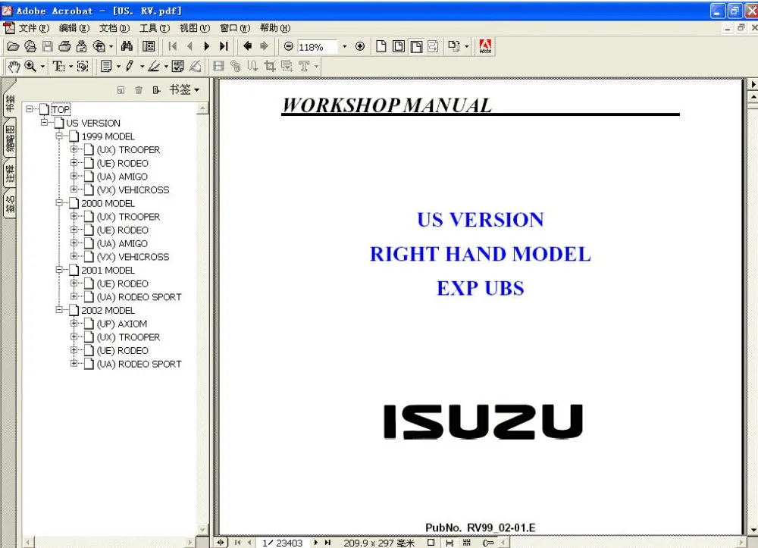The height and width of the screenshot is (548, 758).
Task: Select (UA) RODEO SPORT under 2002 MODEL
Action: point(139,365)
